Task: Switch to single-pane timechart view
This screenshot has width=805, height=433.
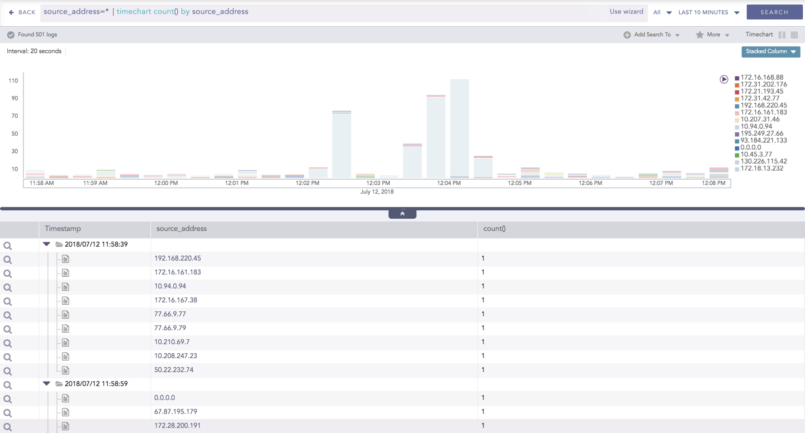Action: 794,35
